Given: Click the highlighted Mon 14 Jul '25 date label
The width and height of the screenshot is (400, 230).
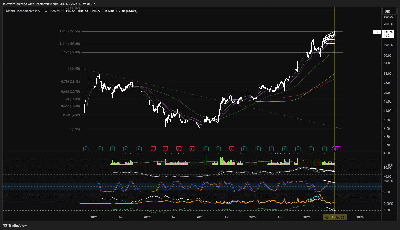Looking at the screenshot, I should coord(334,217).
